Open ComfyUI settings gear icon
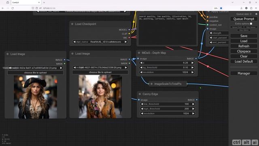The height and width of the screenshot is (146, 259). [x=256, y=14]
